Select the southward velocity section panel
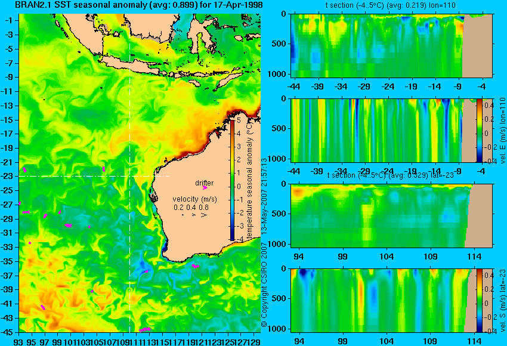Screen dimensions: 507x346 click(x=391, y=301)
